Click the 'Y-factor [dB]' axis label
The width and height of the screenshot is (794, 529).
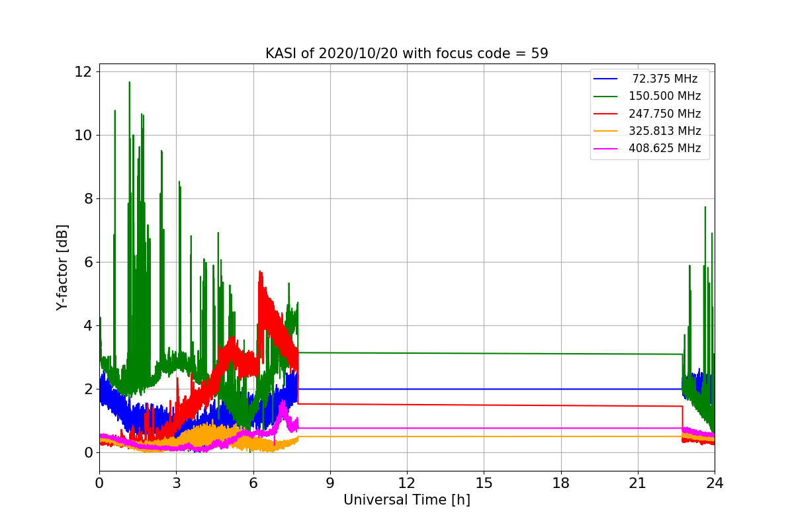point(62,267)
